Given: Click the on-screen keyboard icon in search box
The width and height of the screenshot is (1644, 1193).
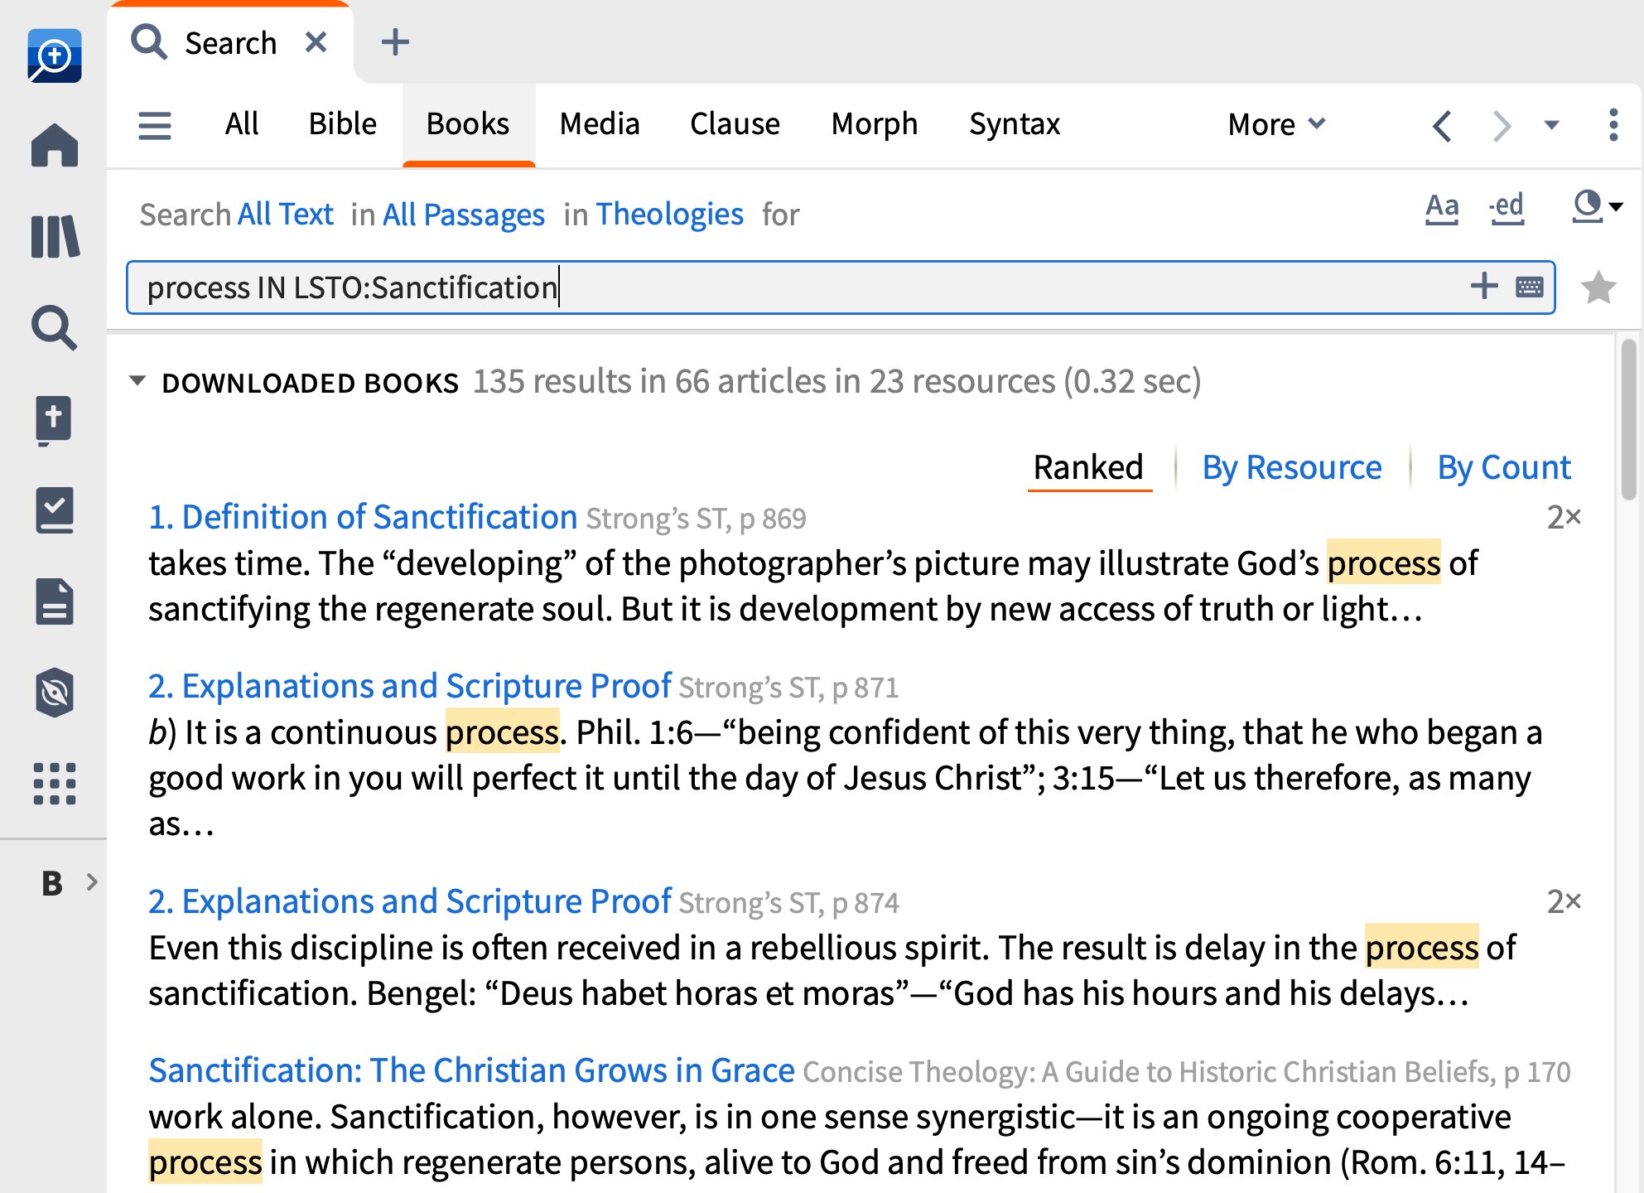Looking at the screenshot, I should click(1529, 287).
